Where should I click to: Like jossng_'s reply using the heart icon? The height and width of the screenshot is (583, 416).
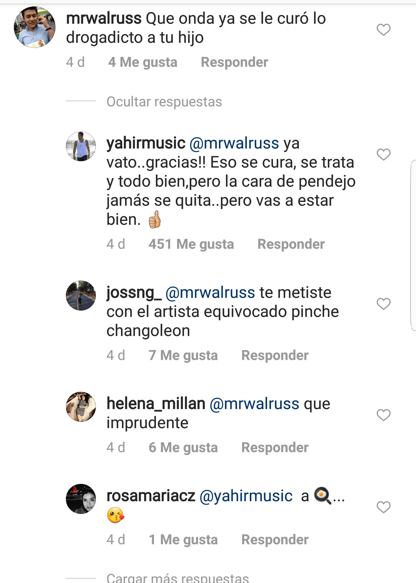coord(383,304)
